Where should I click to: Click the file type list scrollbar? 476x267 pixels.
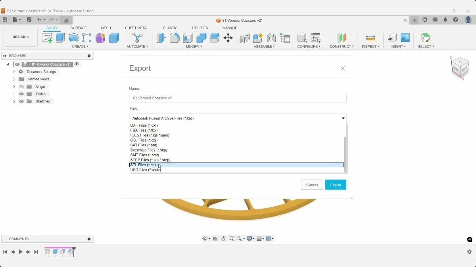(x=345, y=154)
